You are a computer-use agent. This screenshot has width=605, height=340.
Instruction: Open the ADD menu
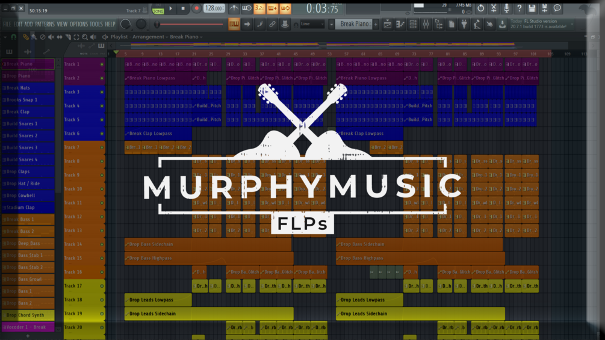[28, 24]
